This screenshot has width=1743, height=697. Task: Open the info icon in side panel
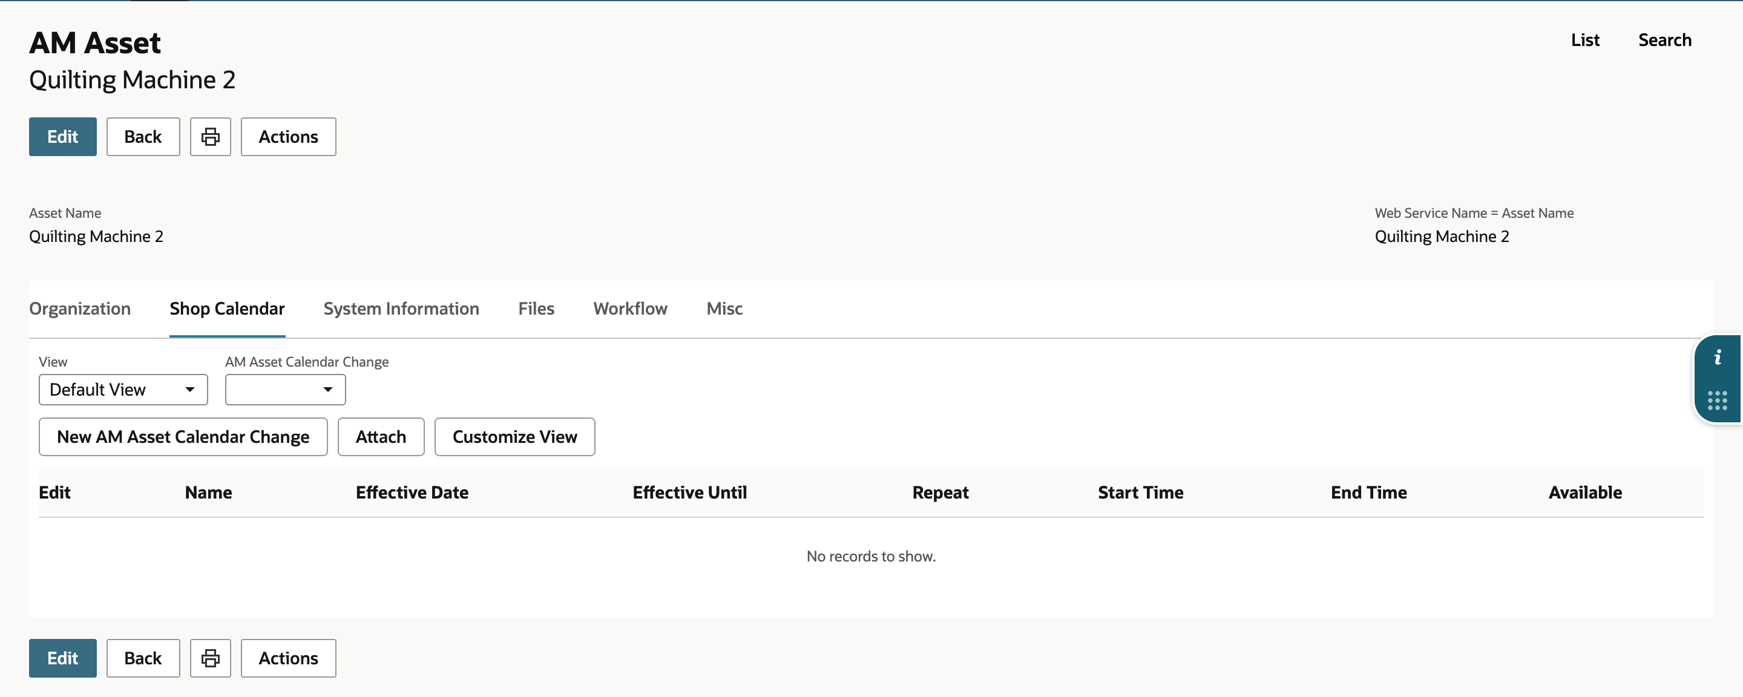pyautogui.click(x=1718, y=358)
